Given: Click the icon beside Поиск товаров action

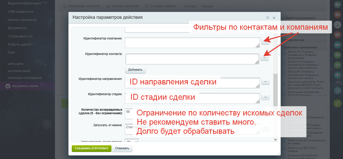Looking at the screenshot, I should tap(284, 149).
